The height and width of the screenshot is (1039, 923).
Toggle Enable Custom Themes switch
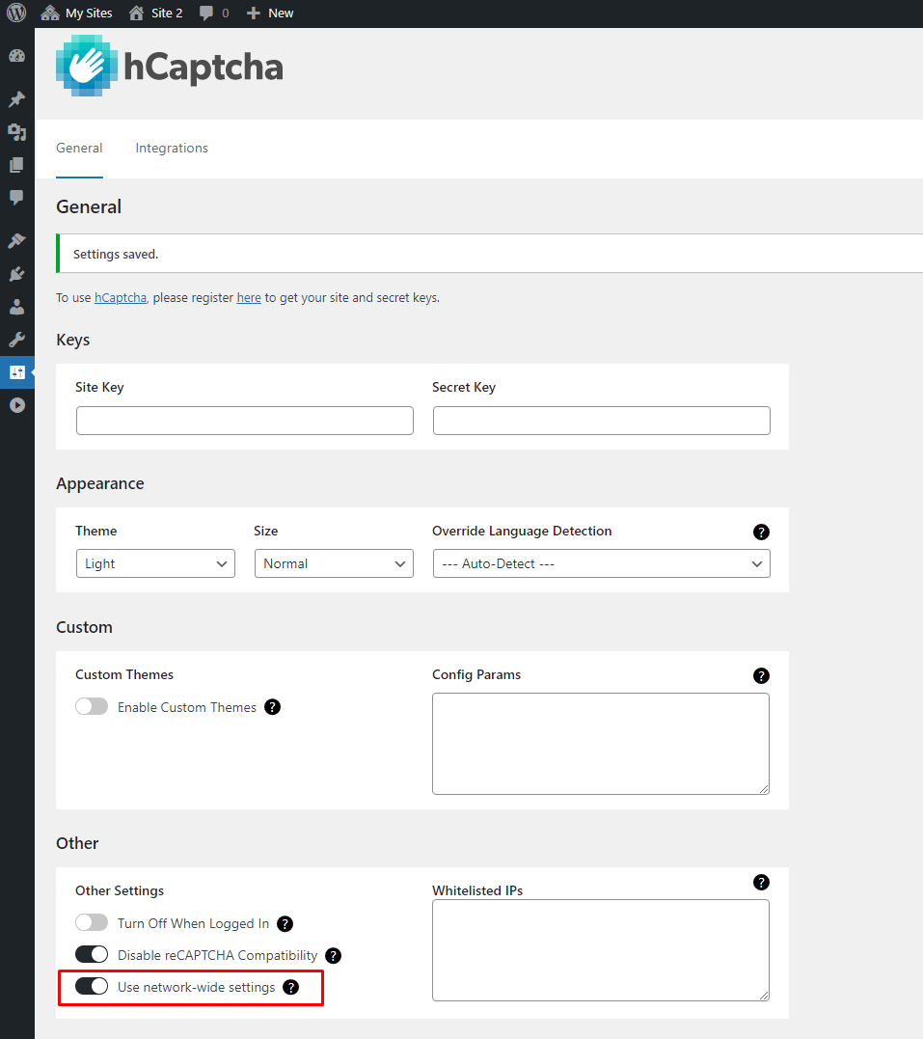tap(92, 706)
